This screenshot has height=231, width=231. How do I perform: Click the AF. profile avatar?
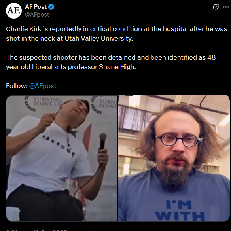[14, 11]
